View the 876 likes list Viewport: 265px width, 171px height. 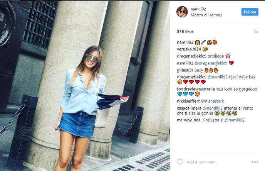(x=185, y=32)
